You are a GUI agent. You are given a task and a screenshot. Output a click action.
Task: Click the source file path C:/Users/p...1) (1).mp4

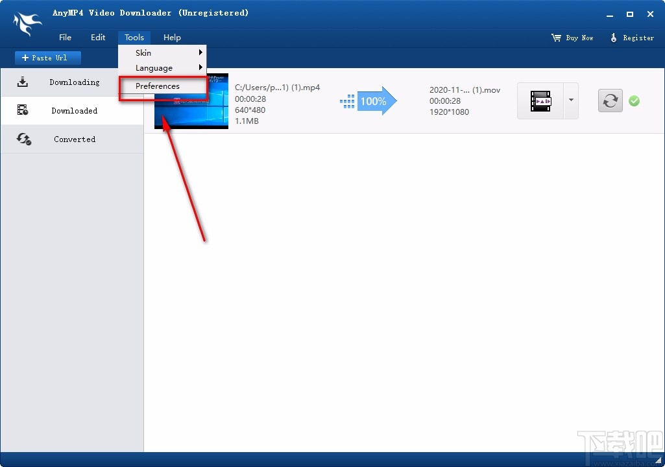tap(278, 88)
